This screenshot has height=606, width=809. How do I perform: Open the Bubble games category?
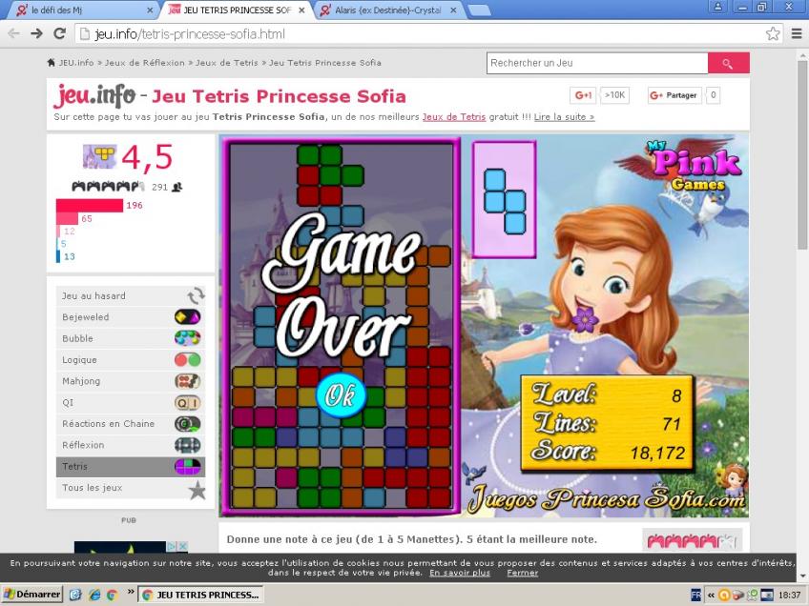coord(78,338)
